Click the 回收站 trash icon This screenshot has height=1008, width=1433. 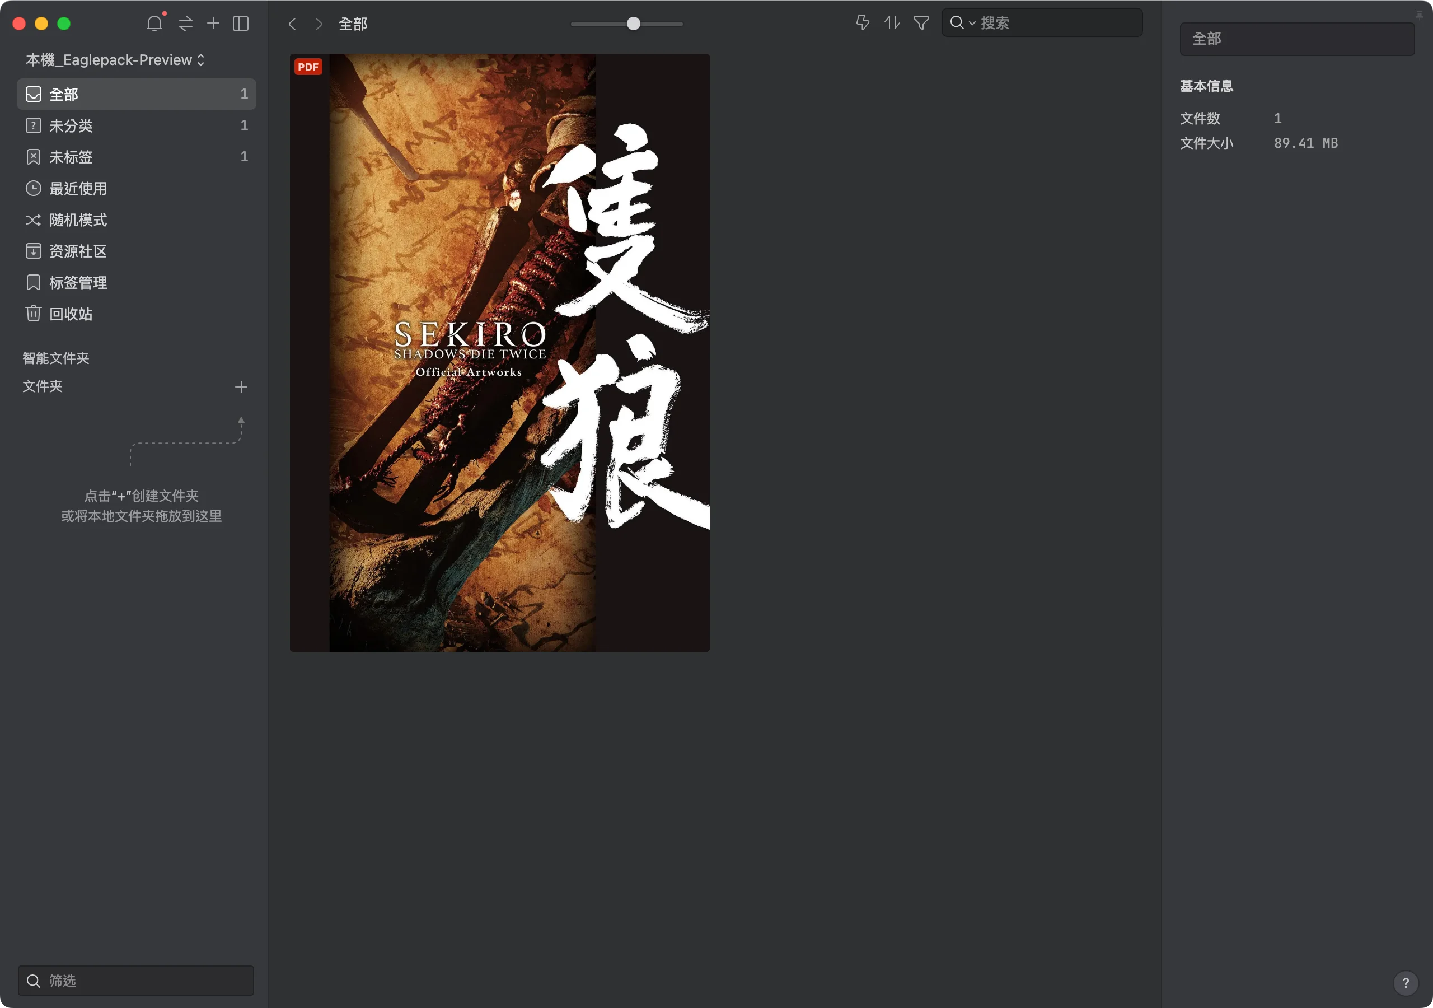33,313
